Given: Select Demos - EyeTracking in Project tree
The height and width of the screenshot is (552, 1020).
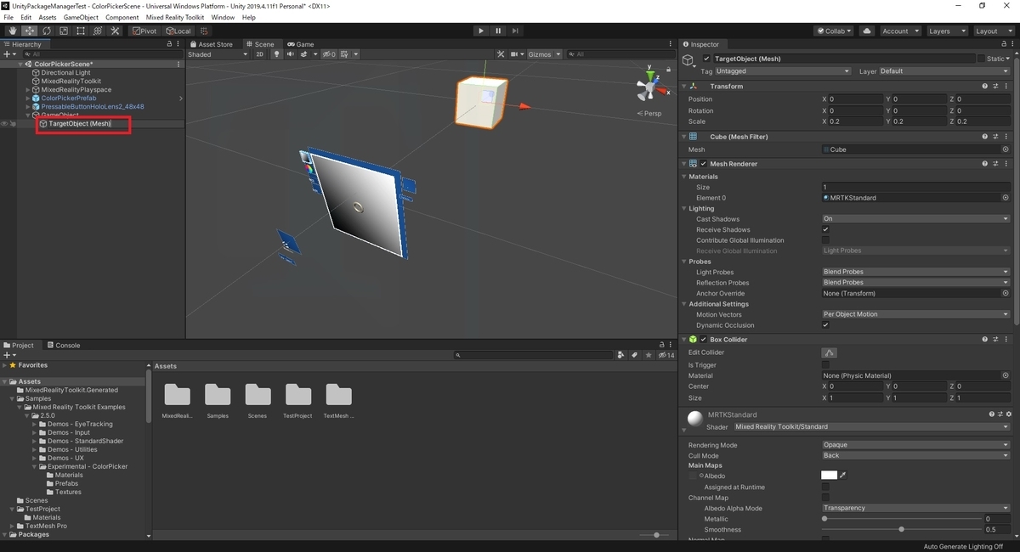Looking at the screenshot, I should point(80,424).
